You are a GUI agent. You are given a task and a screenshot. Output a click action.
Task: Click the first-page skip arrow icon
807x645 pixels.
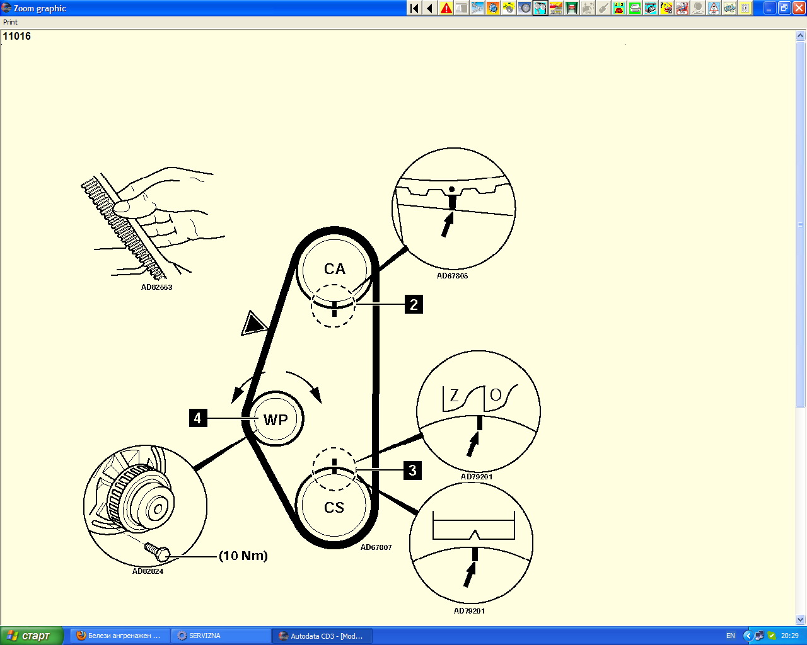[414, 8]
